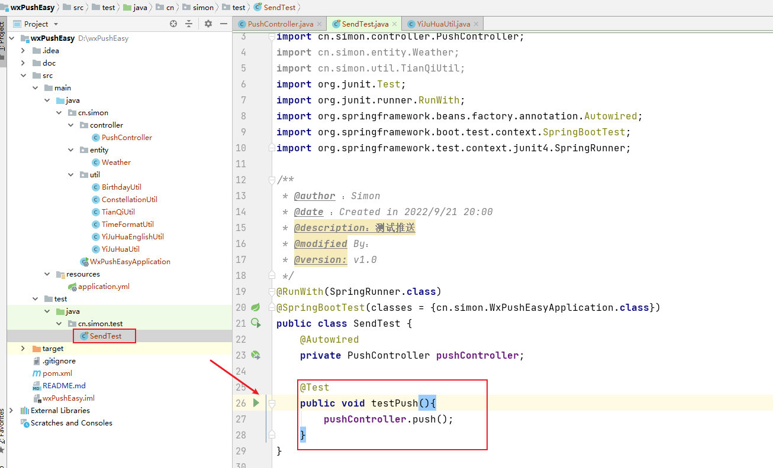The height and width of the screenshot is (468, 773).
Task: Close the YiJuHuaUtil.java tab
Action: (x=476, y=24)
